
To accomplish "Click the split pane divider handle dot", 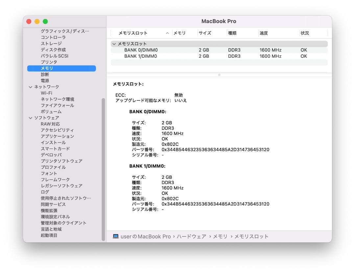I will (219, 75).
